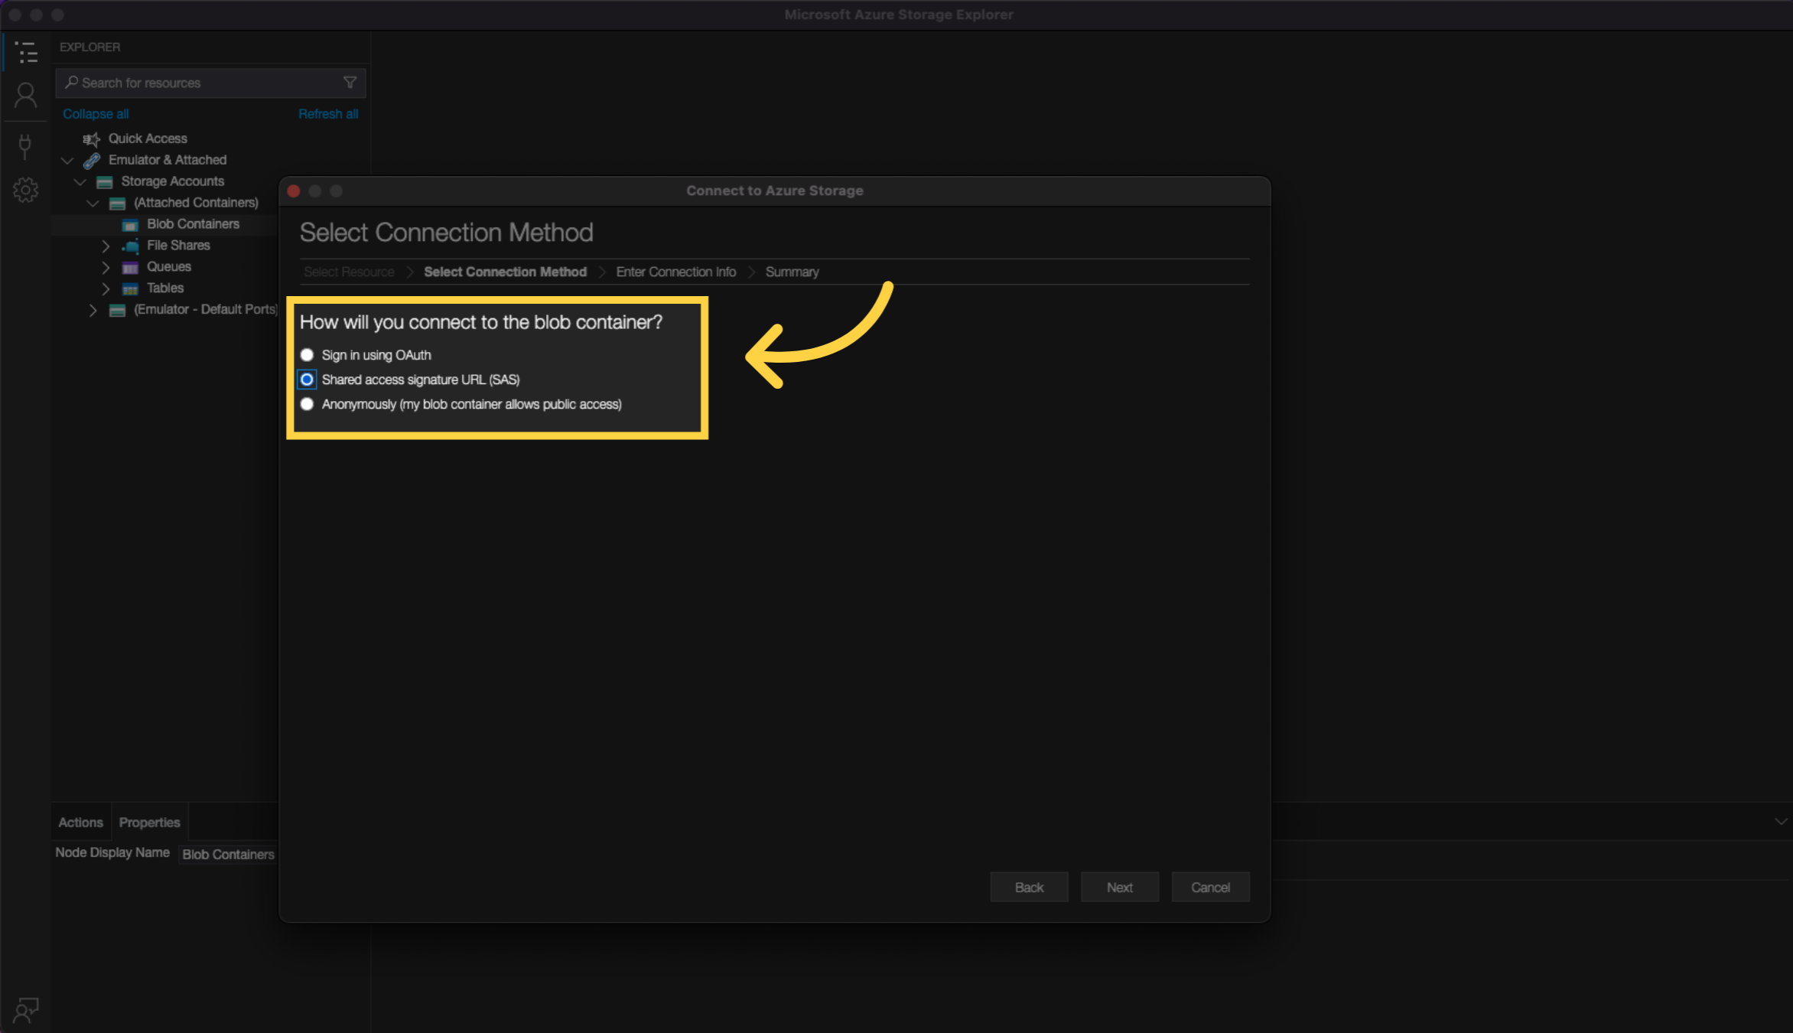
Task: Click the Quick Access star icon
Action: (92, 138)
